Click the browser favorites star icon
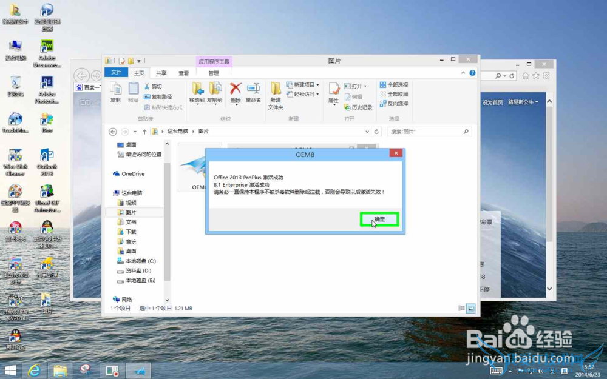Viewport: 607px width, 379px height. click(536, 76)
